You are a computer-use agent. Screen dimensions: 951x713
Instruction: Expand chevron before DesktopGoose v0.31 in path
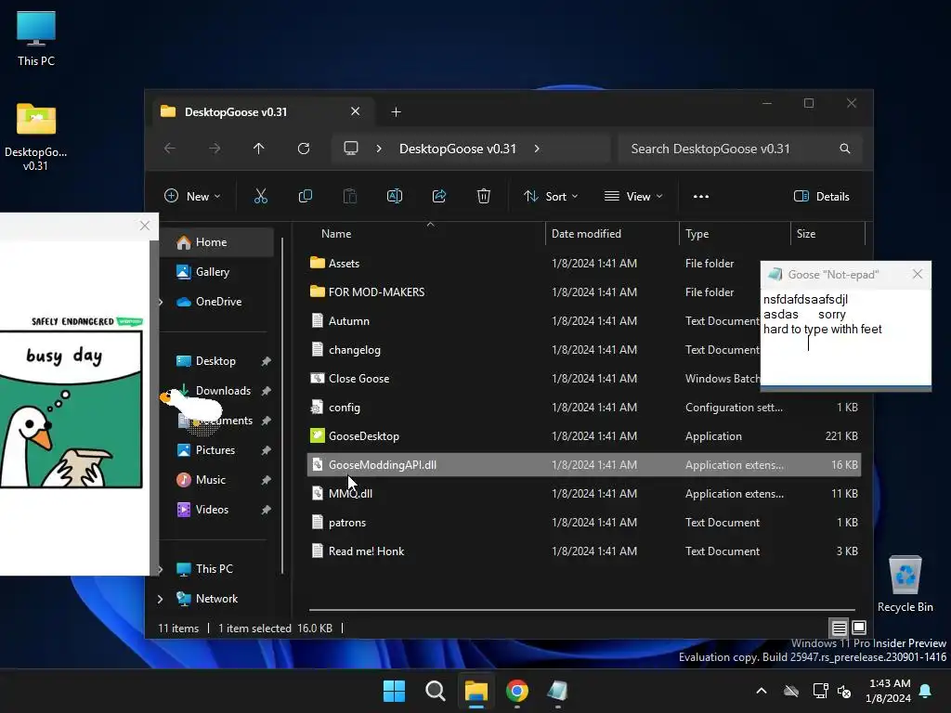(379, 149)
